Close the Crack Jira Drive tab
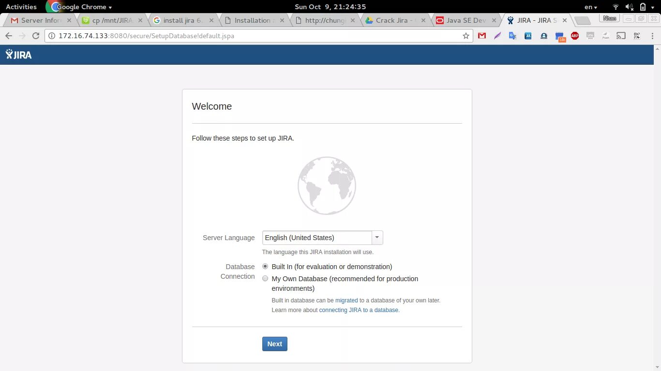This screenshot has width=661, height=371. click(x=424, y=20)
